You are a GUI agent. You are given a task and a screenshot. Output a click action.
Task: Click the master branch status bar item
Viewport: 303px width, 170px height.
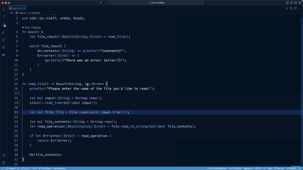(13, 168)
